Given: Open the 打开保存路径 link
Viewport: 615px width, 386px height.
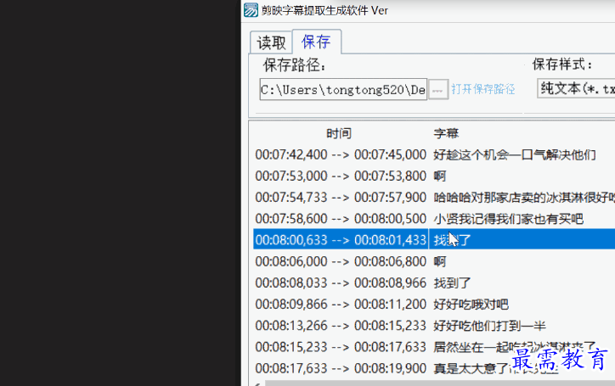Looking at the screenshot, I should pyautogui.click(x=482, y=89).
